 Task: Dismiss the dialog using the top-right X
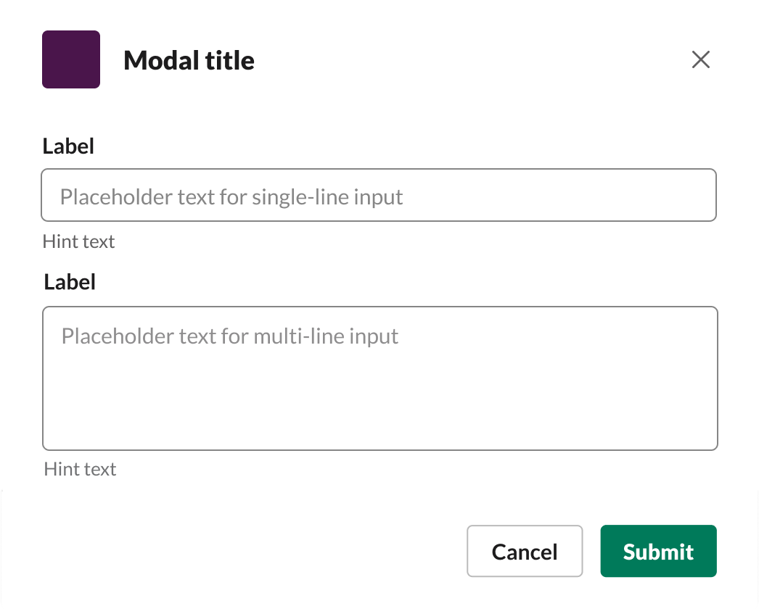click(700, 59)
